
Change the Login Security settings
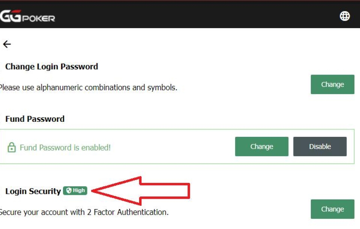tap(333, 209)
